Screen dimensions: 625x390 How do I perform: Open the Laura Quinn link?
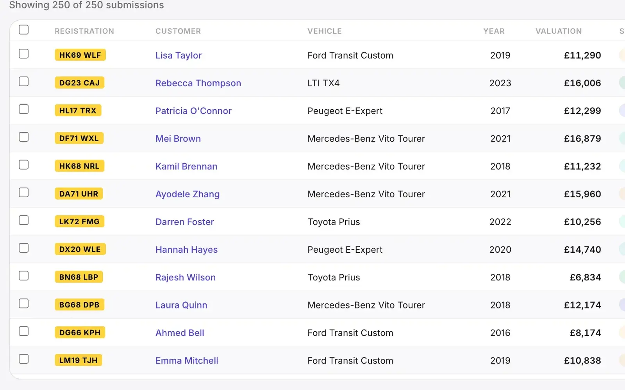pos(181,305)
